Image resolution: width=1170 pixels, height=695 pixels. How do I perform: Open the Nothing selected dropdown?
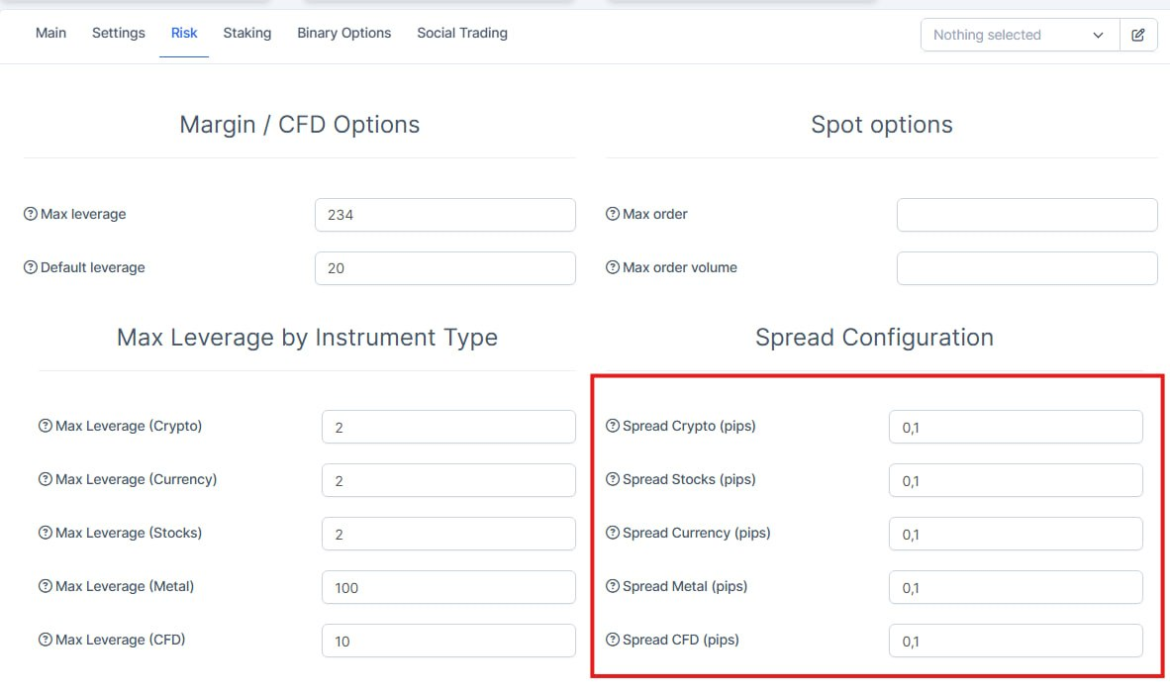point(1020,35)
